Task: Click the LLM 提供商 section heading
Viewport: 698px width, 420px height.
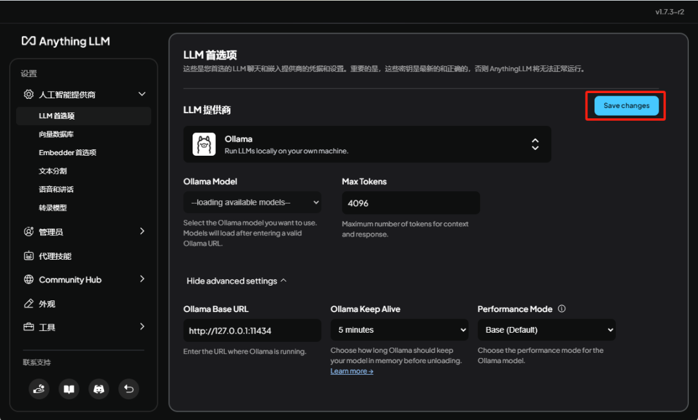Action: coord(207,110)
